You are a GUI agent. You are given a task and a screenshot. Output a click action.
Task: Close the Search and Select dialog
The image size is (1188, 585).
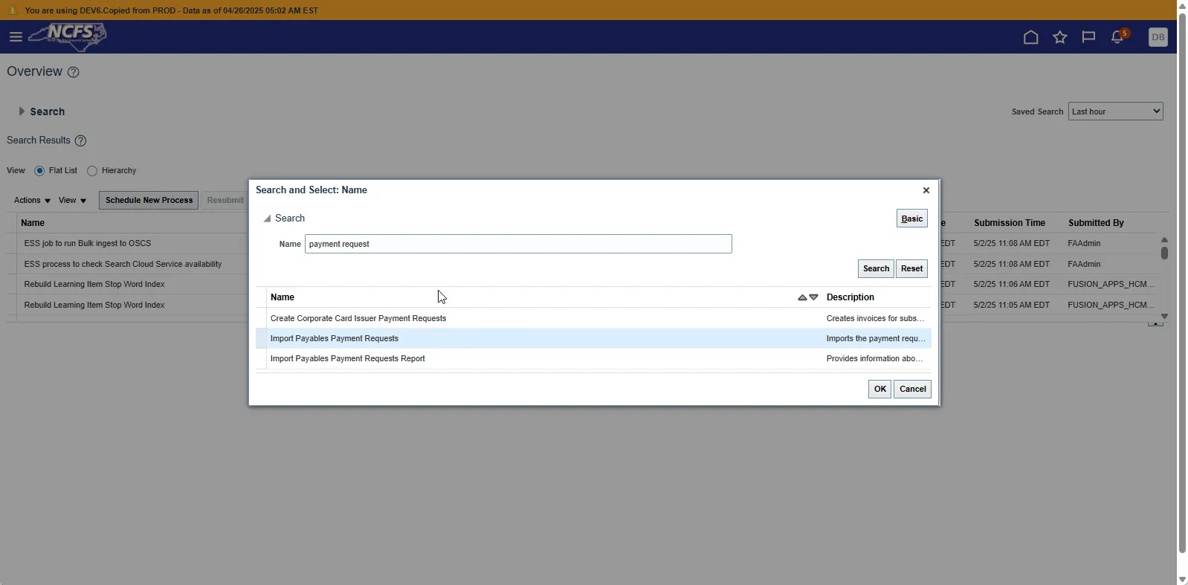click(x=926, y=190)
